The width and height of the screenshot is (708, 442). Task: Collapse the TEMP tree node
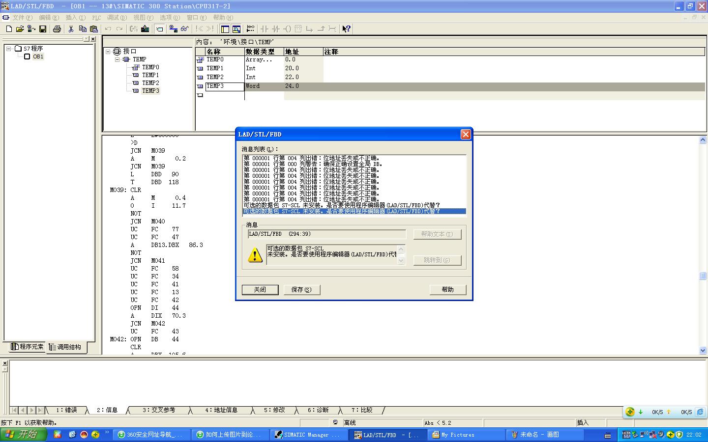tap(118, 59)
